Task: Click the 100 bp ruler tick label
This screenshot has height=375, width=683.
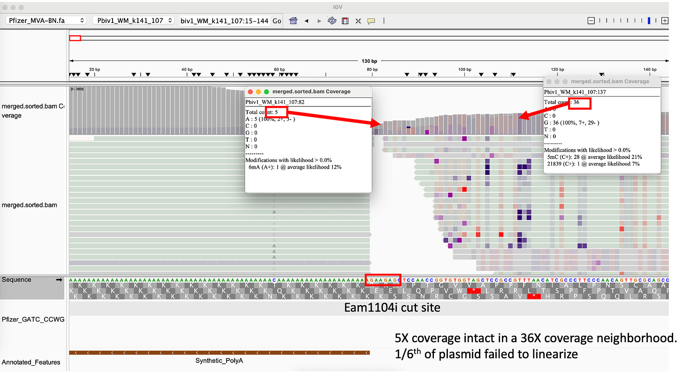Action: (464, 69)
